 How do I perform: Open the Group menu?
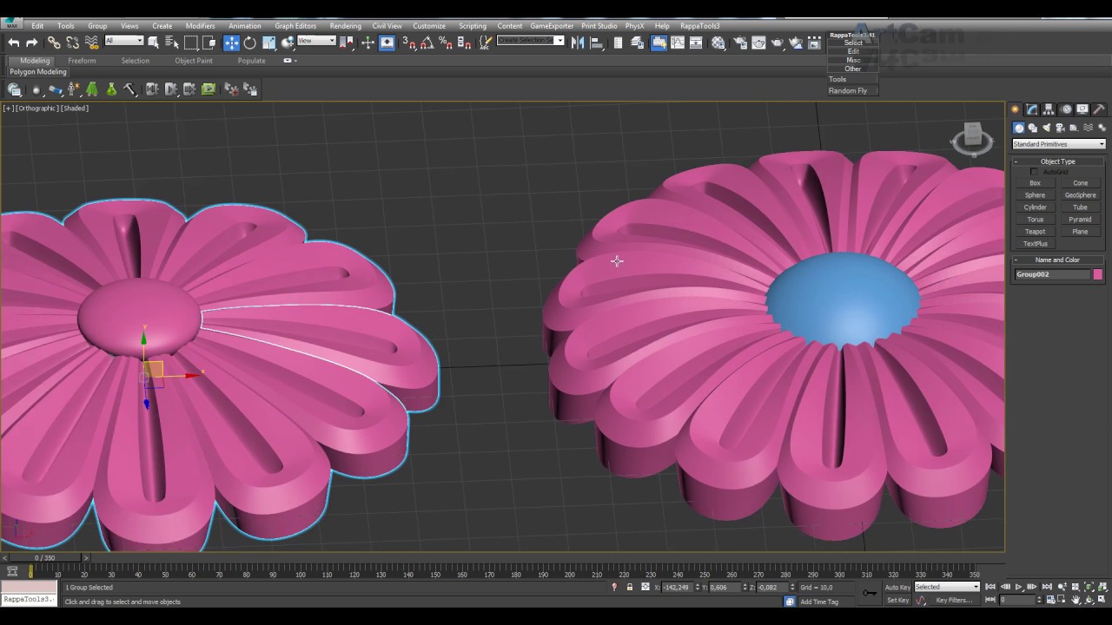point(97,26)
